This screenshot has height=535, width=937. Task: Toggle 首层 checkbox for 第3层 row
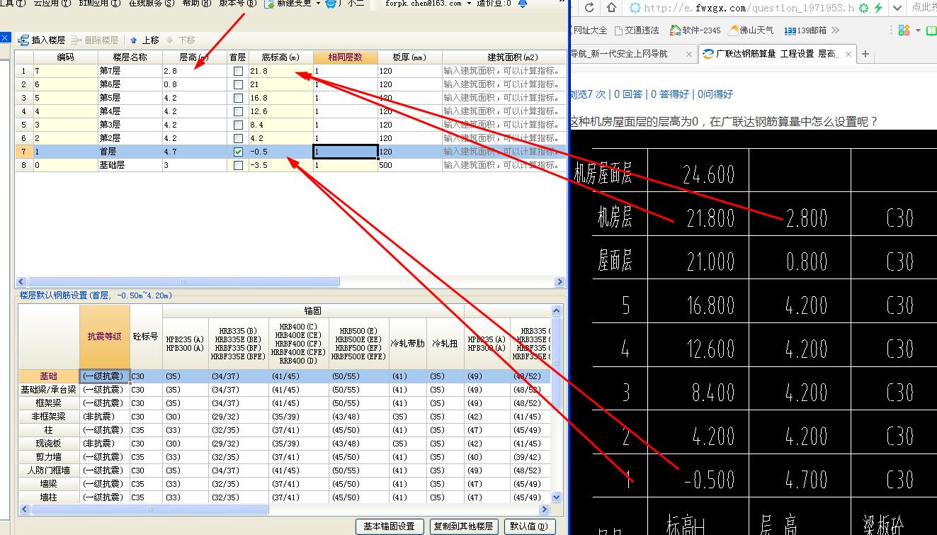click(x=238, y=125)
